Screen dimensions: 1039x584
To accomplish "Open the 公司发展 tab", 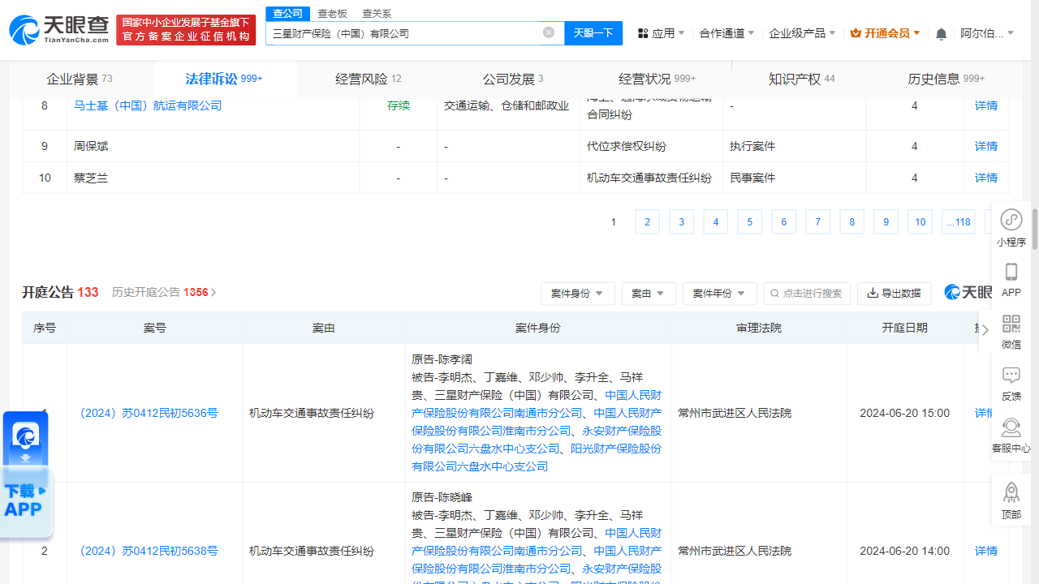I will pos(513,79).
